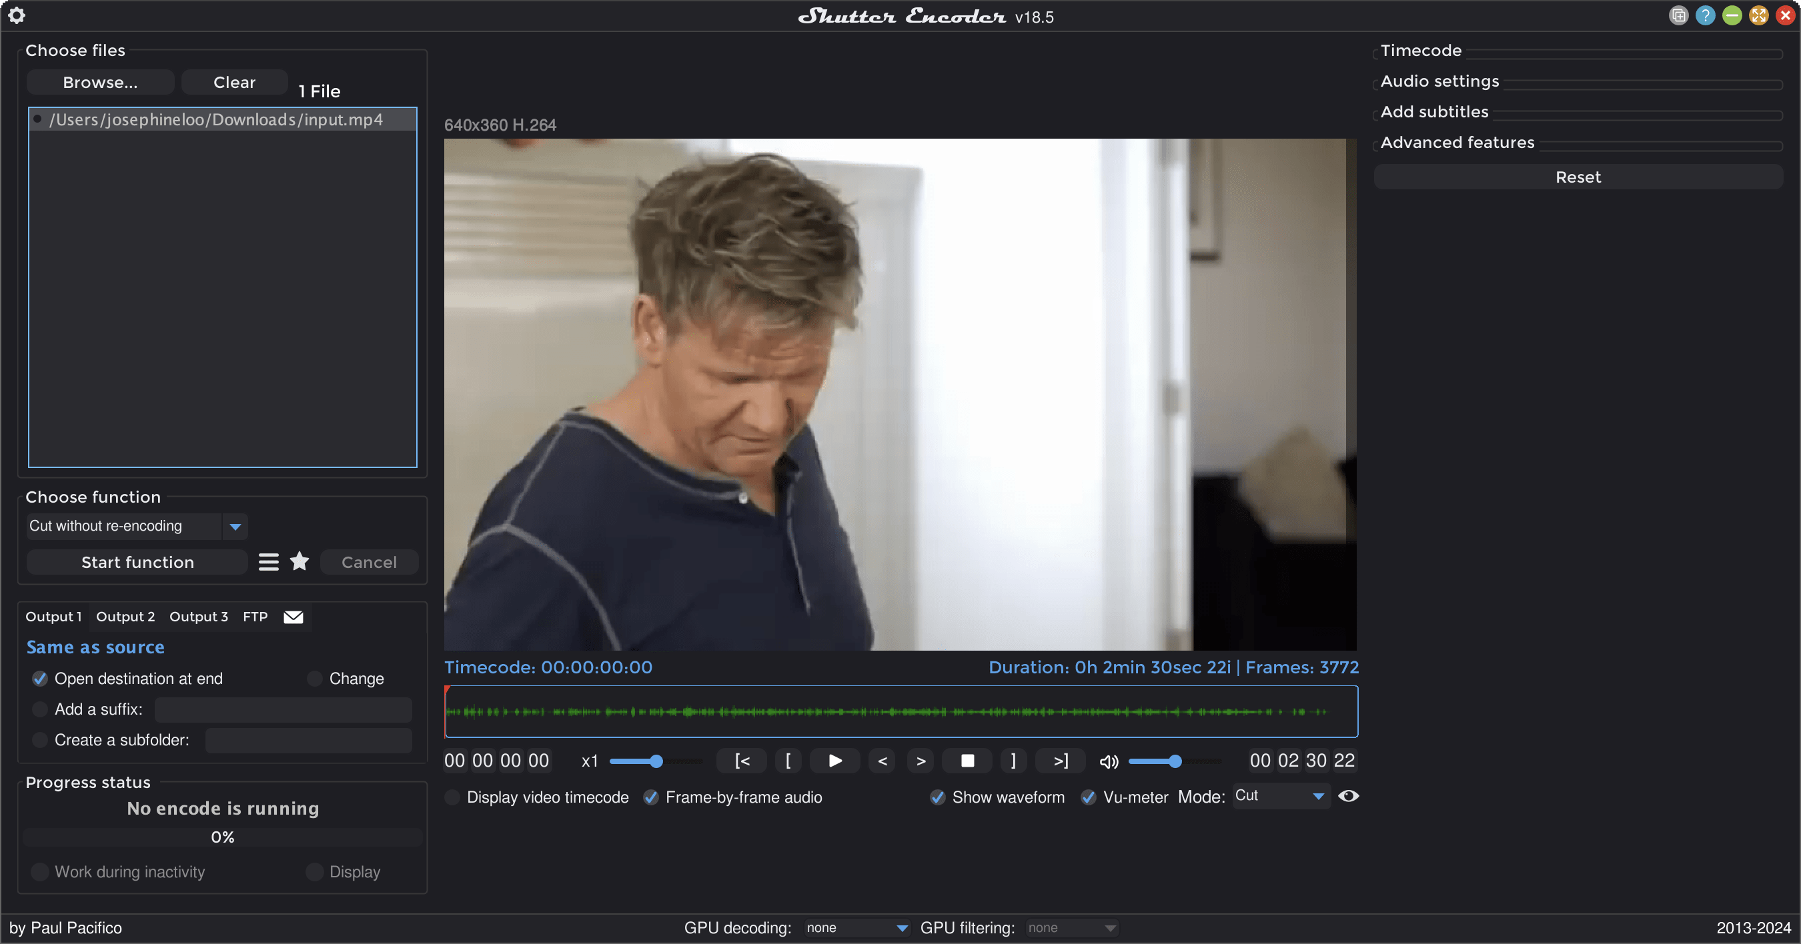This screenshot has width=1801, height=944.
Task: Click the Browse... button
Action: click(100, 82)
